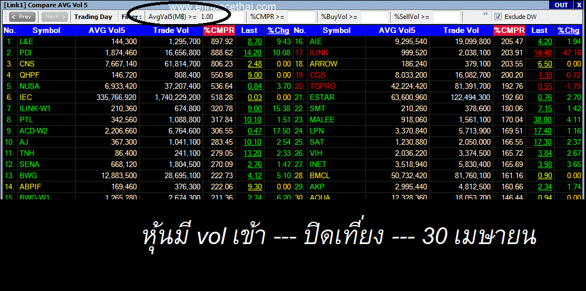Focus the %SellVol filter input
The image size is (586, 291).
tap(446, 17)
